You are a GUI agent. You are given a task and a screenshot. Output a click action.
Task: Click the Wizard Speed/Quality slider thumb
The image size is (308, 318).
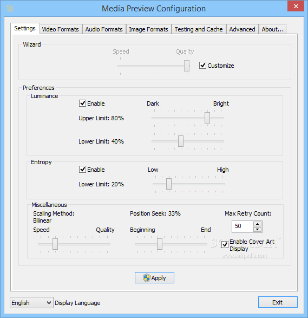click(x=187, y=66)
